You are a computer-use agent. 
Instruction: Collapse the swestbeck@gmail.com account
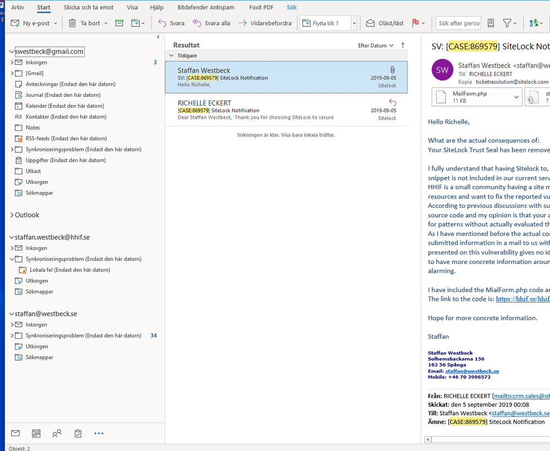pyautogui.click(x=12, y=52)
